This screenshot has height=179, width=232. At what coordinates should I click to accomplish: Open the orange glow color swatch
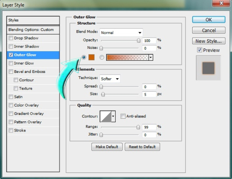click(91, 57)
